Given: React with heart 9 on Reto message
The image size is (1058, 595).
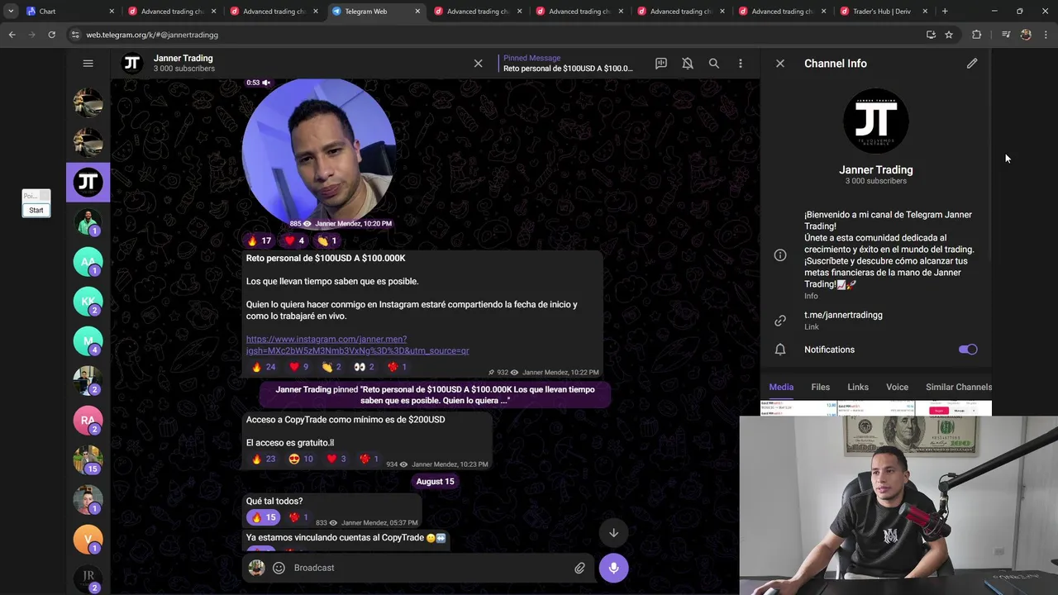Looking at the screenshot, I should [298, 367].
